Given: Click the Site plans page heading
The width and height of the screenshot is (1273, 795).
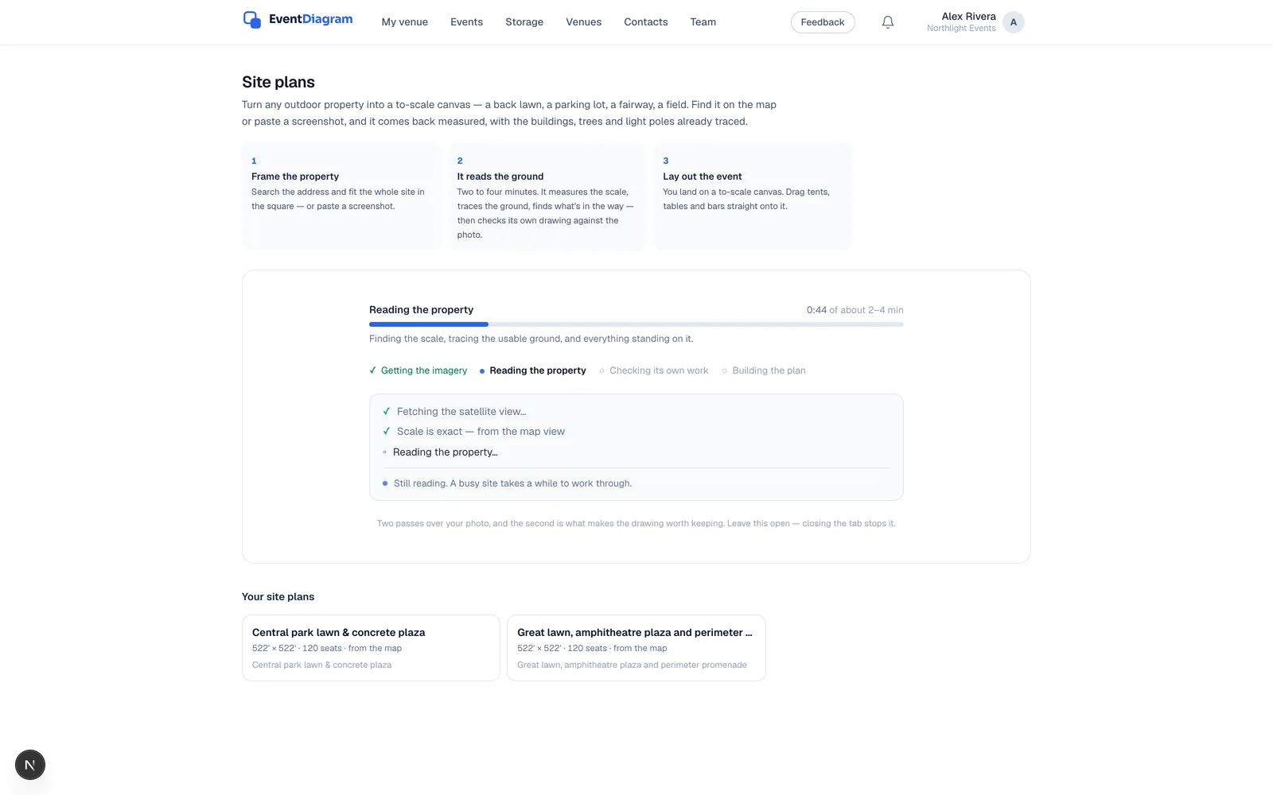Looking at the screenshot, I should (278, 82).
